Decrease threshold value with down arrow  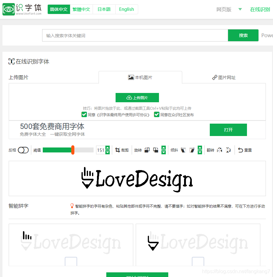pyautogui.click(x=108, y=152)
